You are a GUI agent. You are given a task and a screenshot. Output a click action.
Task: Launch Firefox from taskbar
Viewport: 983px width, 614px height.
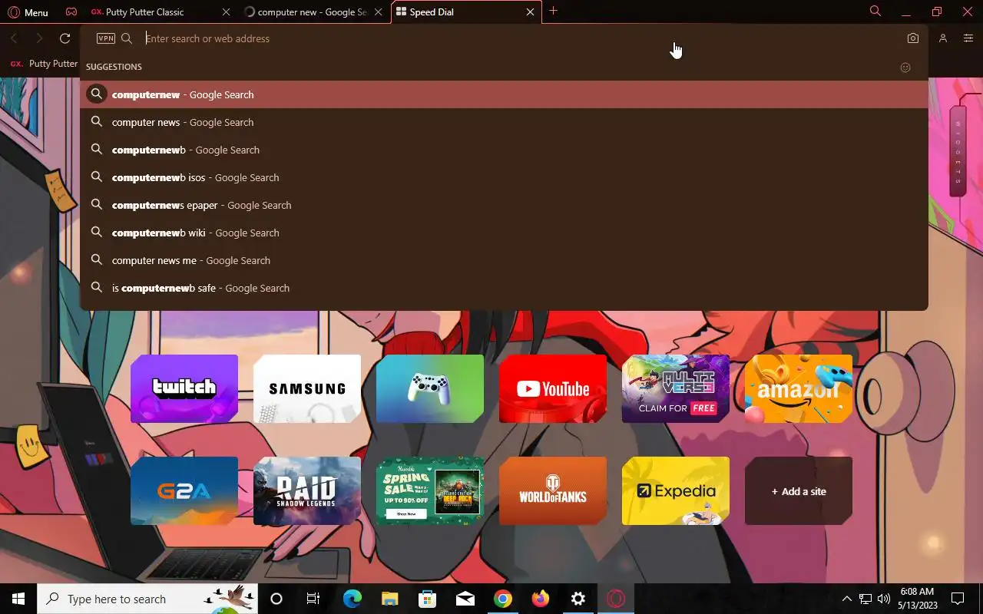point(541,599)
